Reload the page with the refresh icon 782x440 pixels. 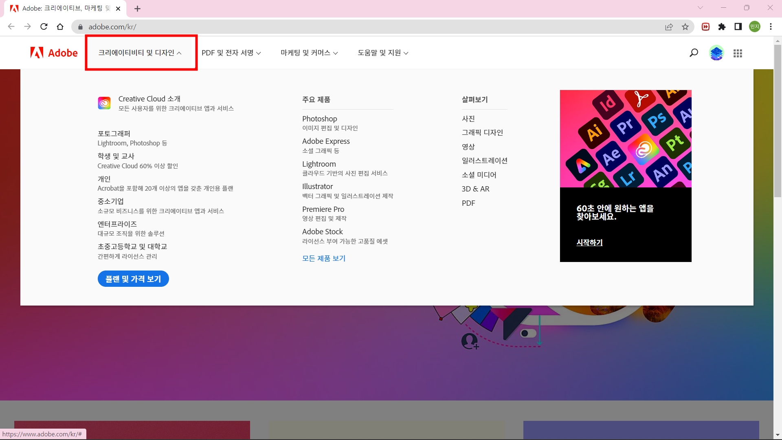click(44, 27)
